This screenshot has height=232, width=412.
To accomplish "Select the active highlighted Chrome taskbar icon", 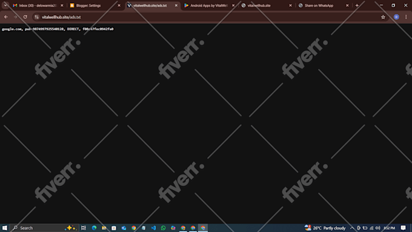I will click(x=203, y=228).
